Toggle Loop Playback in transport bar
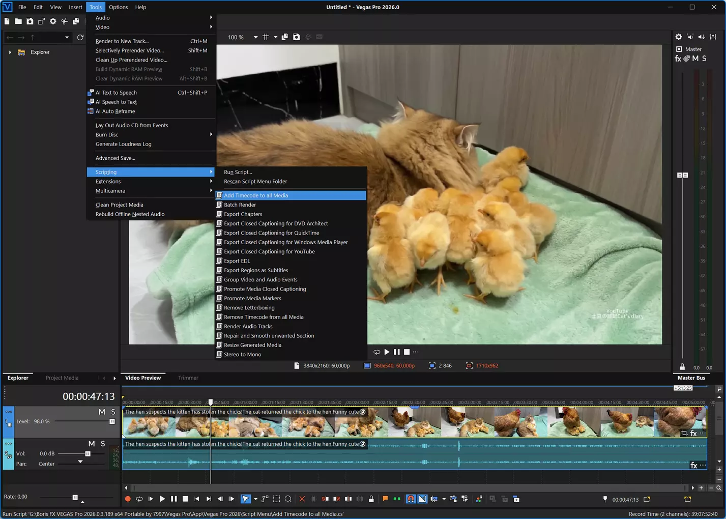The height and width of the screenshot is (519, 726). [139, 499]
